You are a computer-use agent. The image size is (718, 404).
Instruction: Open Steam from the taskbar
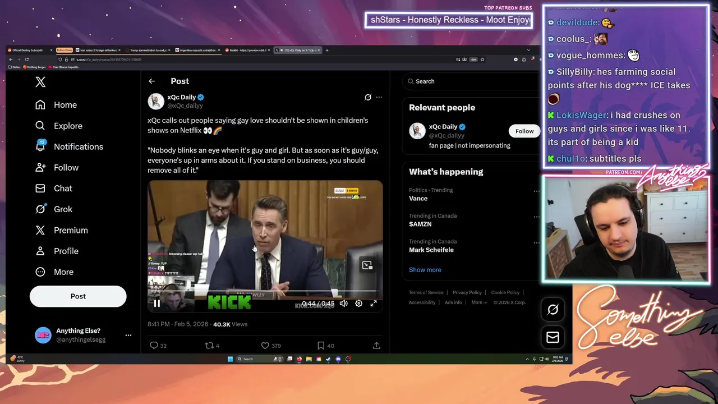click(x=328, y=359)
